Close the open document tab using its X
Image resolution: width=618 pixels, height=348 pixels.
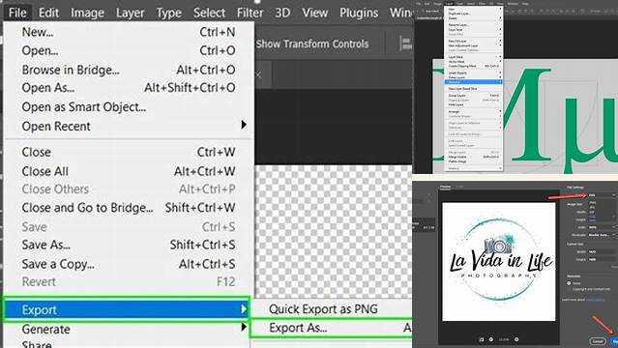point(258,74)
